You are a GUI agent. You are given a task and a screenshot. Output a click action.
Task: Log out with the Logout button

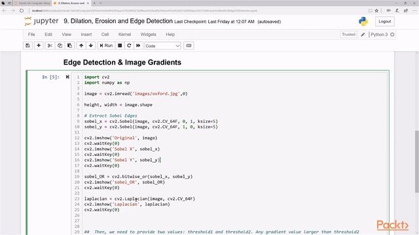[385, 22]
